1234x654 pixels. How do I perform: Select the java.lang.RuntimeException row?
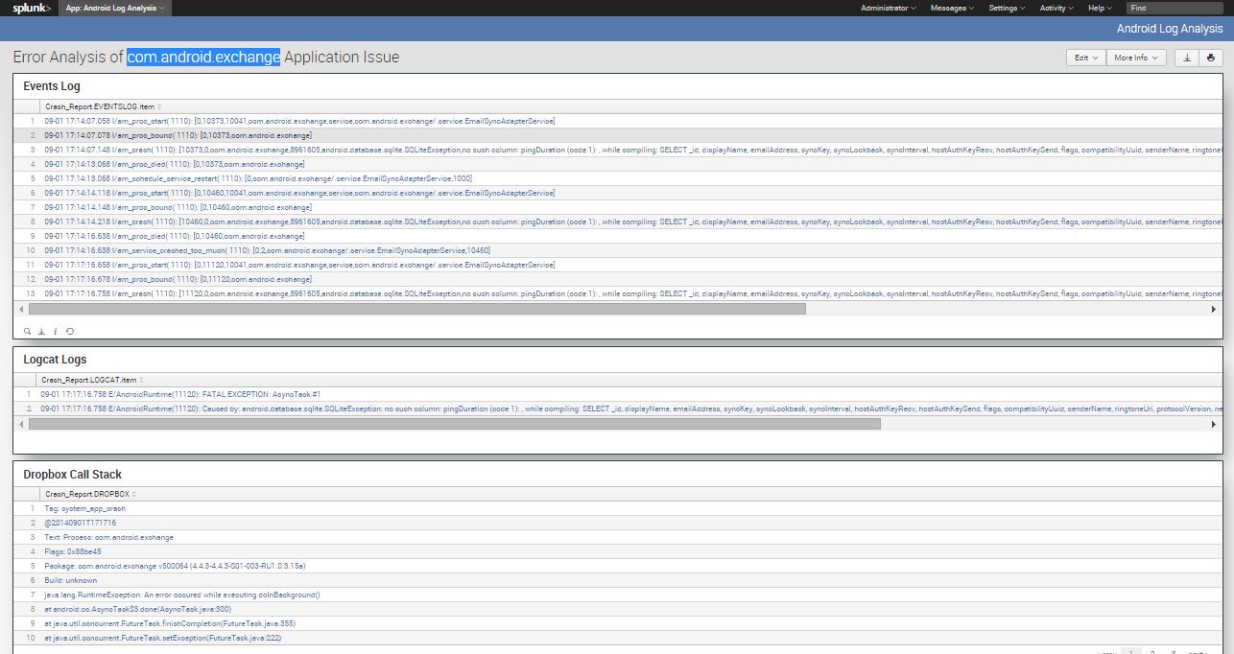click(618, 595)
